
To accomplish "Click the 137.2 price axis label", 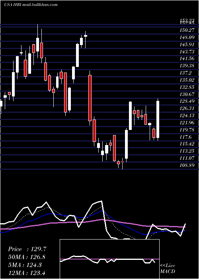I will tap(185, 73).
